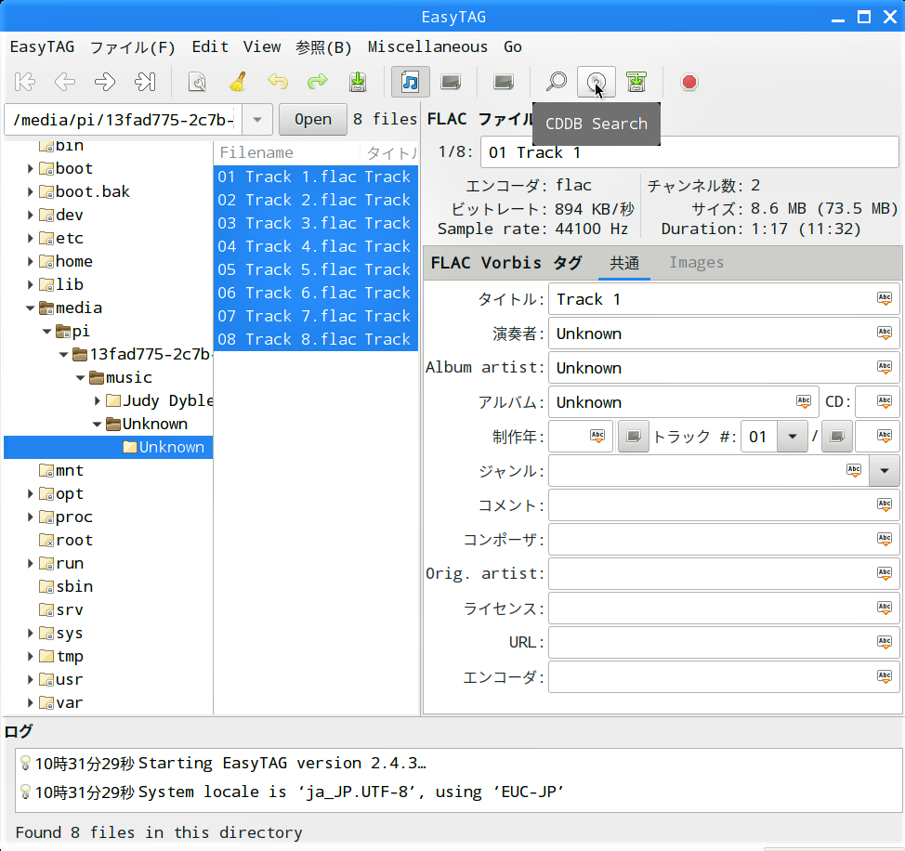Screen dimensions: 905x851
Task: Open the Go menu
Action: [x=513, y=46]
